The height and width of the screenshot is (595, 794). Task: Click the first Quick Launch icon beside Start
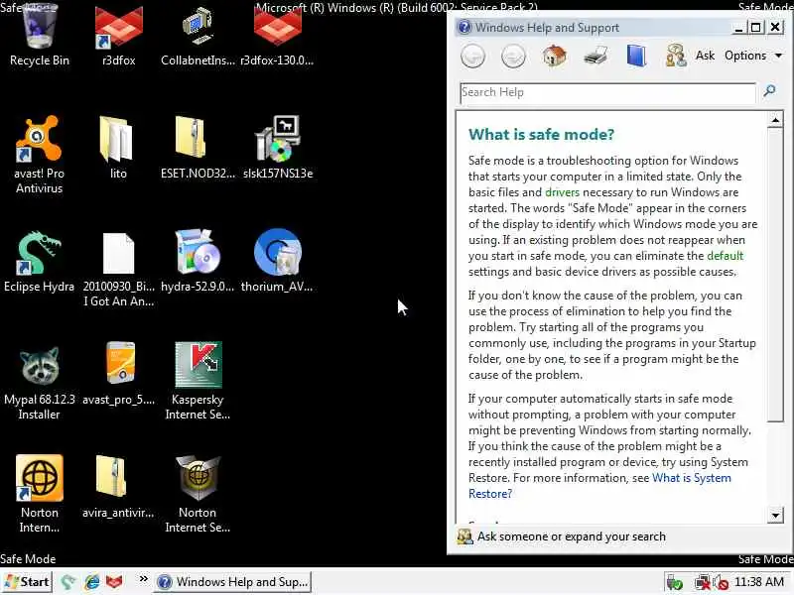pos(68,582)
